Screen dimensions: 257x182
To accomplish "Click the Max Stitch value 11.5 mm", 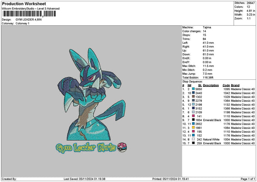I will coord(208,66).
